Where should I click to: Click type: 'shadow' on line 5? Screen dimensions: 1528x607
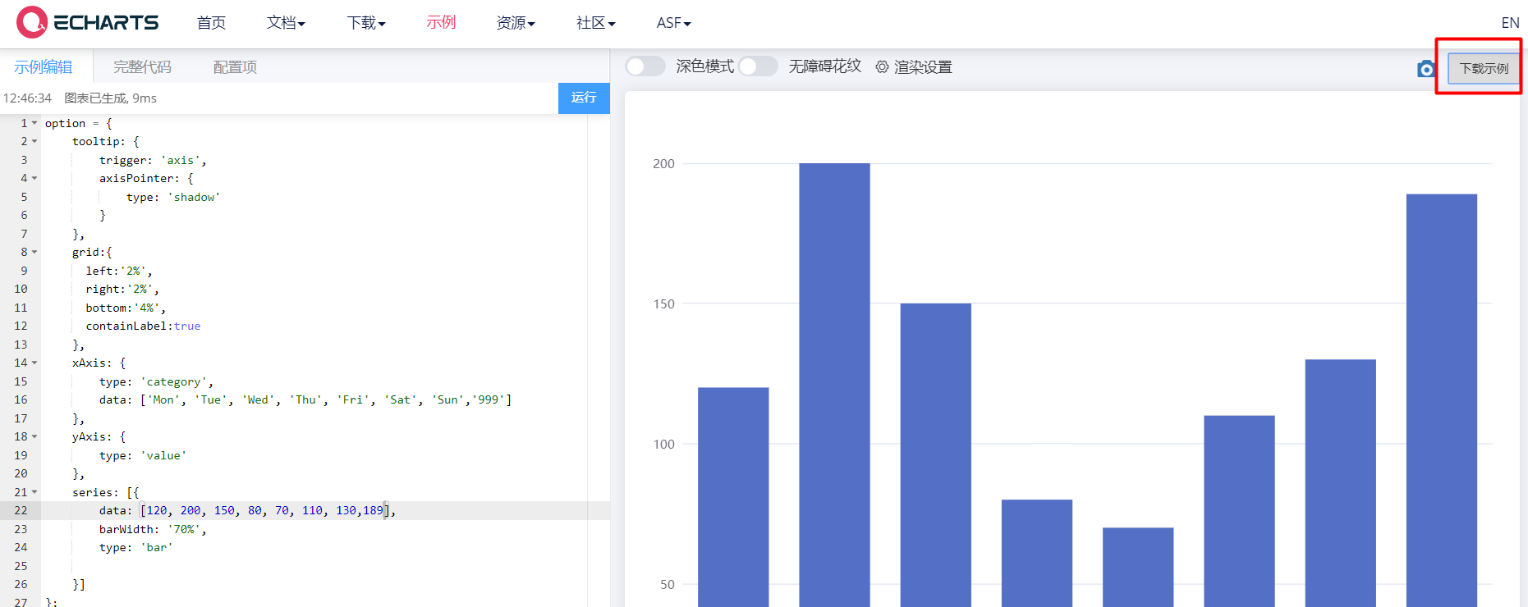(173, 197)
